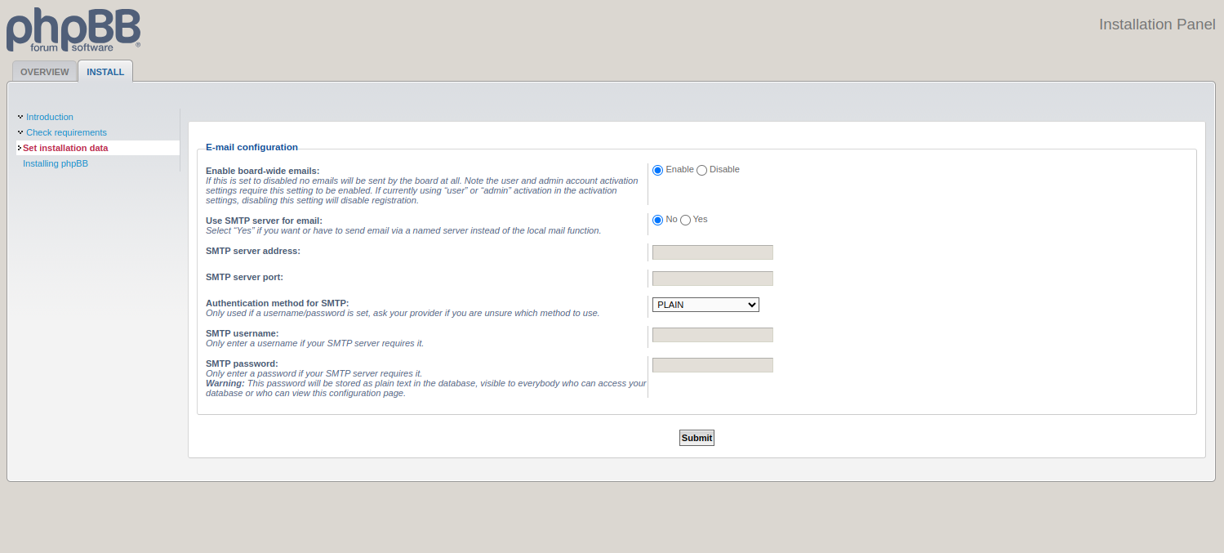This screenshot has height=553, width=1224.
Task: Click the Installation Panel heading text
Action: [1156, 25]
